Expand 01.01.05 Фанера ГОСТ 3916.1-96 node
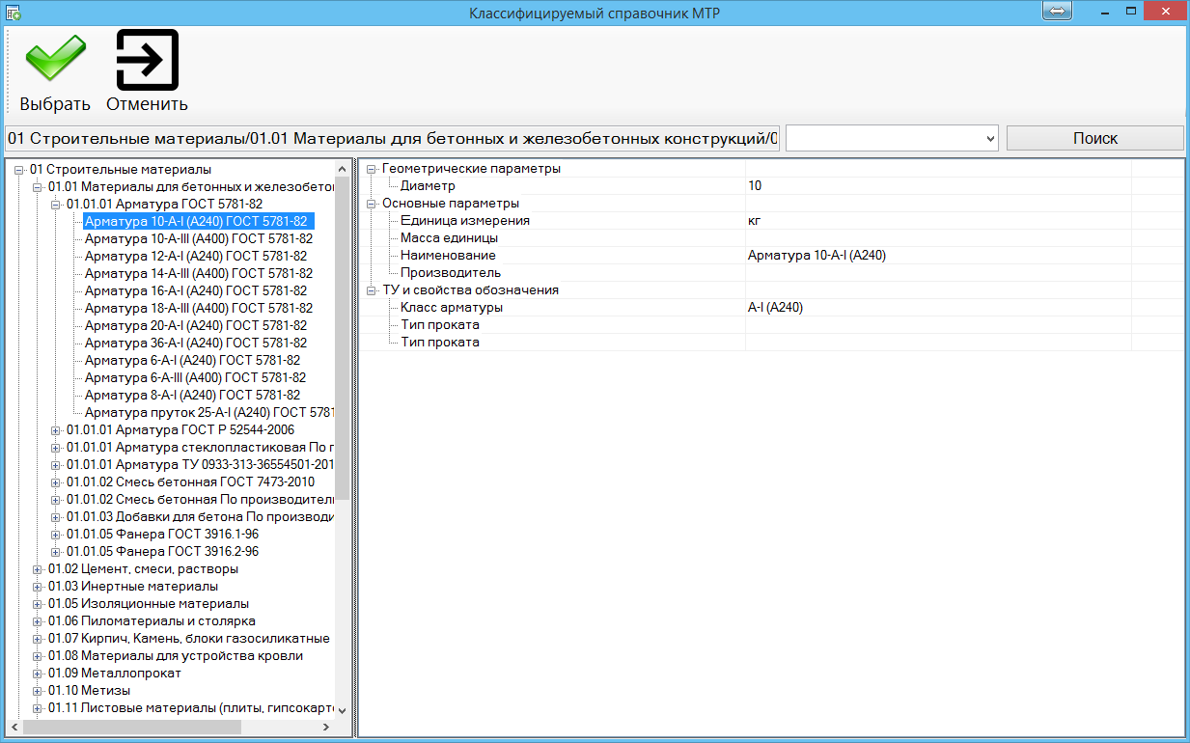The width and height of the screenshot is (1190, 743). point(55,535)
